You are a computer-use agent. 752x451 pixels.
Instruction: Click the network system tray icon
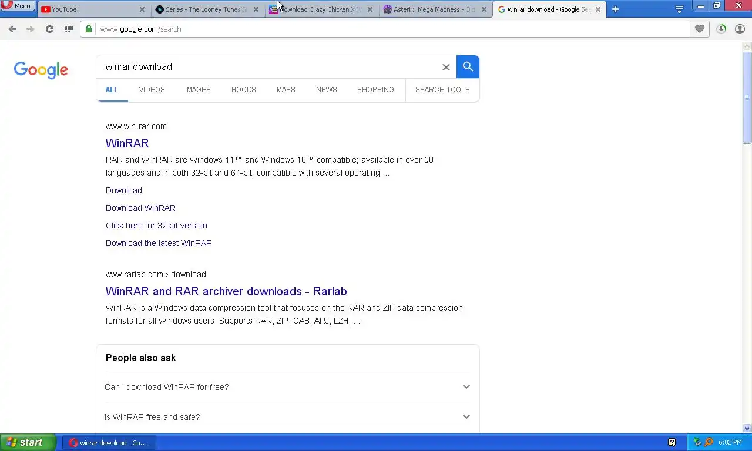click(698, 442)
